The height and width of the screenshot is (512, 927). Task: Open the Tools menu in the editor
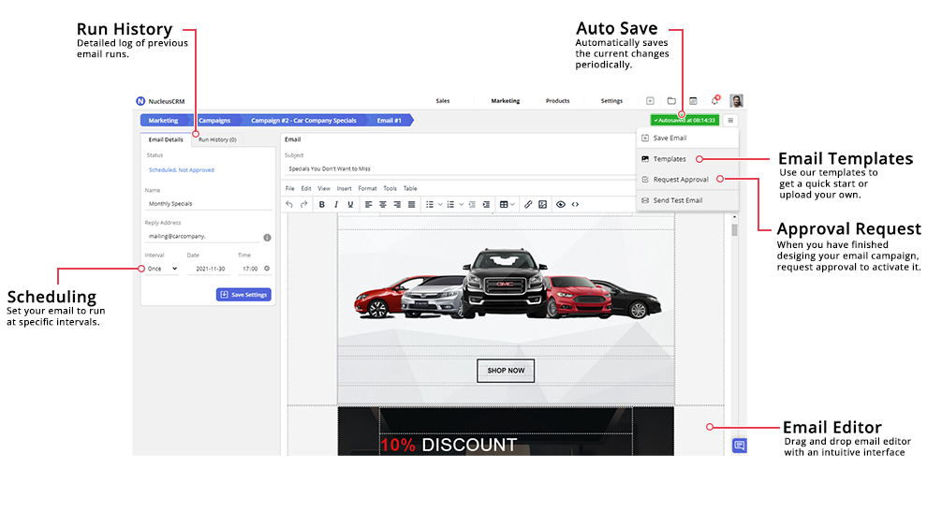tap(390, 188)
